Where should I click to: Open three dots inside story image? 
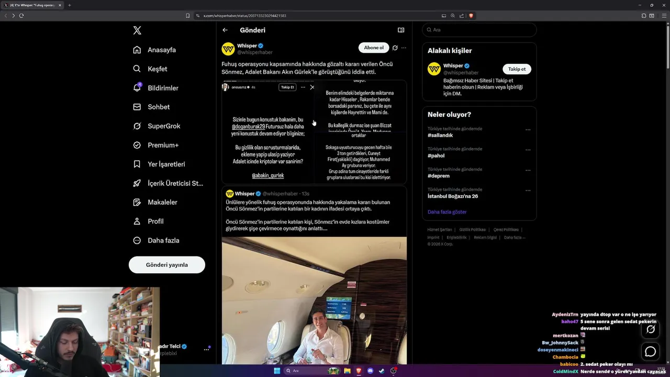pos(303,87)
